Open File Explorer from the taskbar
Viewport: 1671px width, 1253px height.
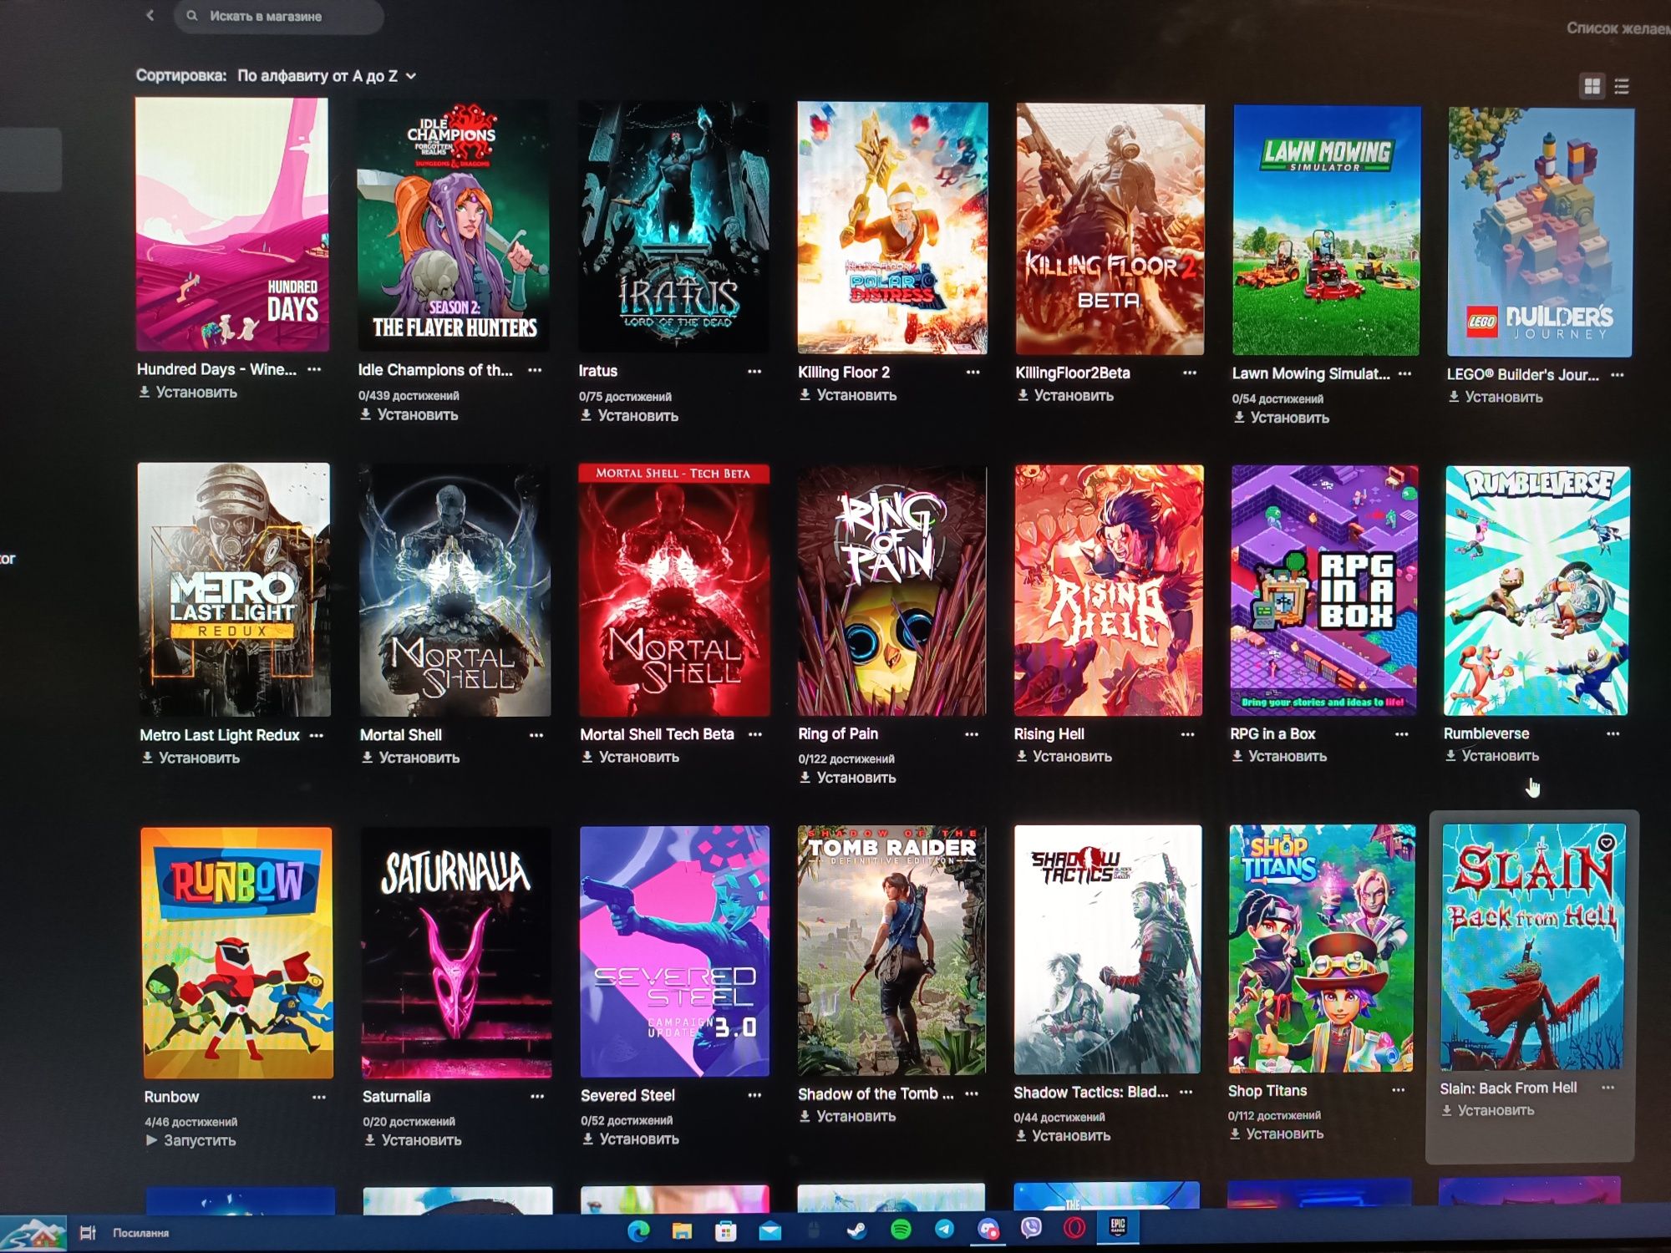coord(682,1231)
